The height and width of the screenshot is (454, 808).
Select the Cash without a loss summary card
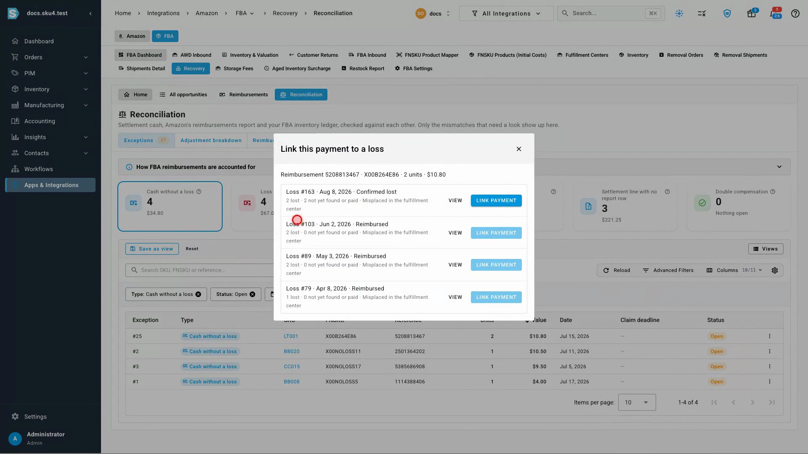tap(170, 206)
